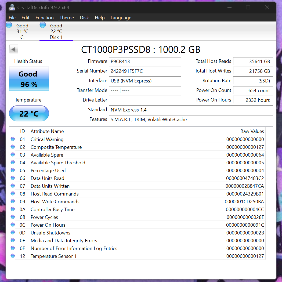The width and height of the screenshot is (282, 282).
Task: Click the 22 °C temperature button
Action: [29, 113]
